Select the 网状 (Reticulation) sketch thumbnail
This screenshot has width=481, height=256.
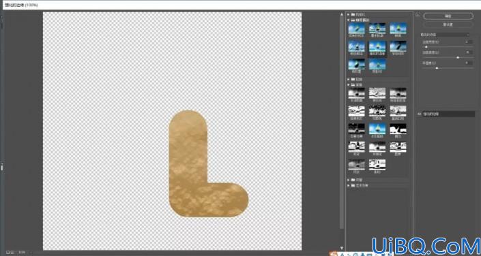coord(356,165)
